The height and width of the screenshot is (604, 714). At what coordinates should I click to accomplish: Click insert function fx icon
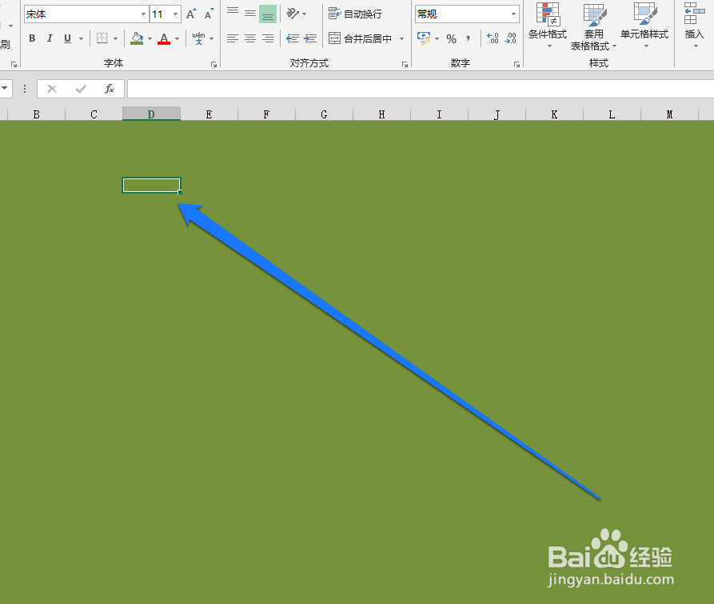point(110,89)
